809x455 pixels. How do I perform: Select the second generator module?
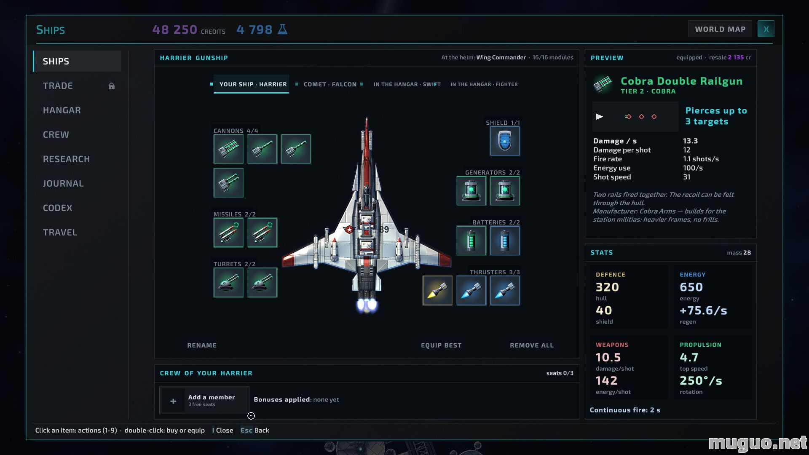tap(505, 191)
